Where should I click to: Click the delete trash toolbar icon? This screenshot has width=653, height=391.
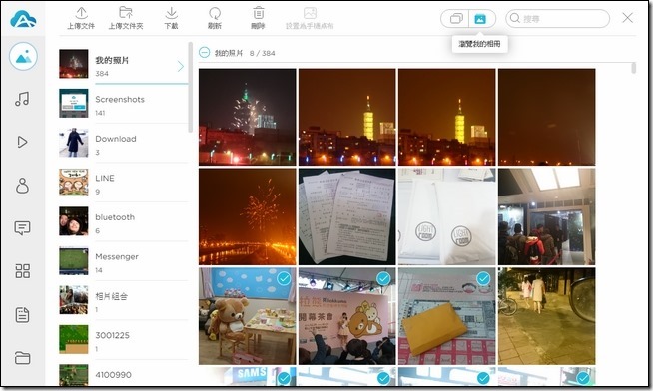(259, 19)
